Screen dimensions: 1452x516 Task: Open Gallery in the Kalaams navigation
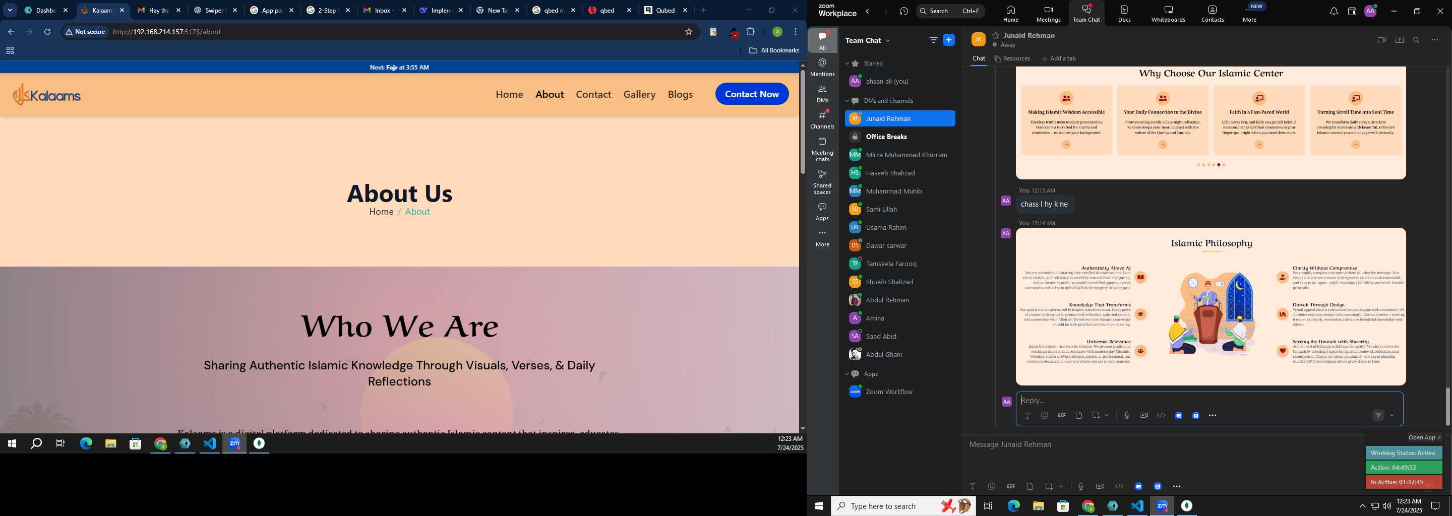[639, 95]
